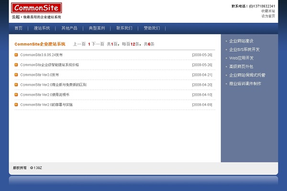Viewport: 287px width, 191px height.
Task: Open article CommonSite企业级智能建站系统价格
Action: pos(50,65)
